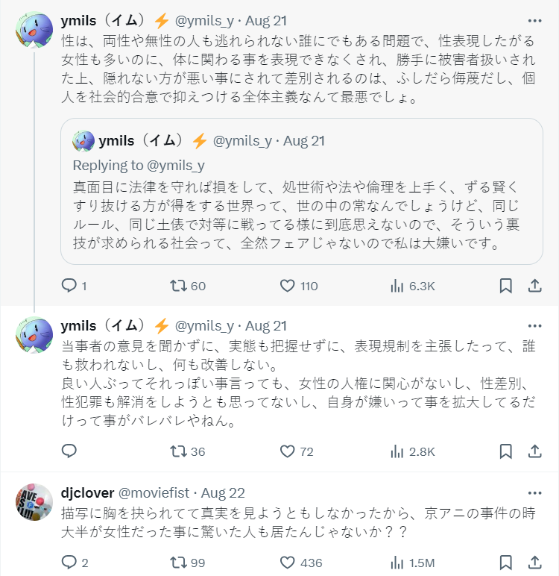Image resolution: width=559 pixels, height=576 pixels.
Task: Open ymils avatar on first tweet
Action: (x=34, y=30)
